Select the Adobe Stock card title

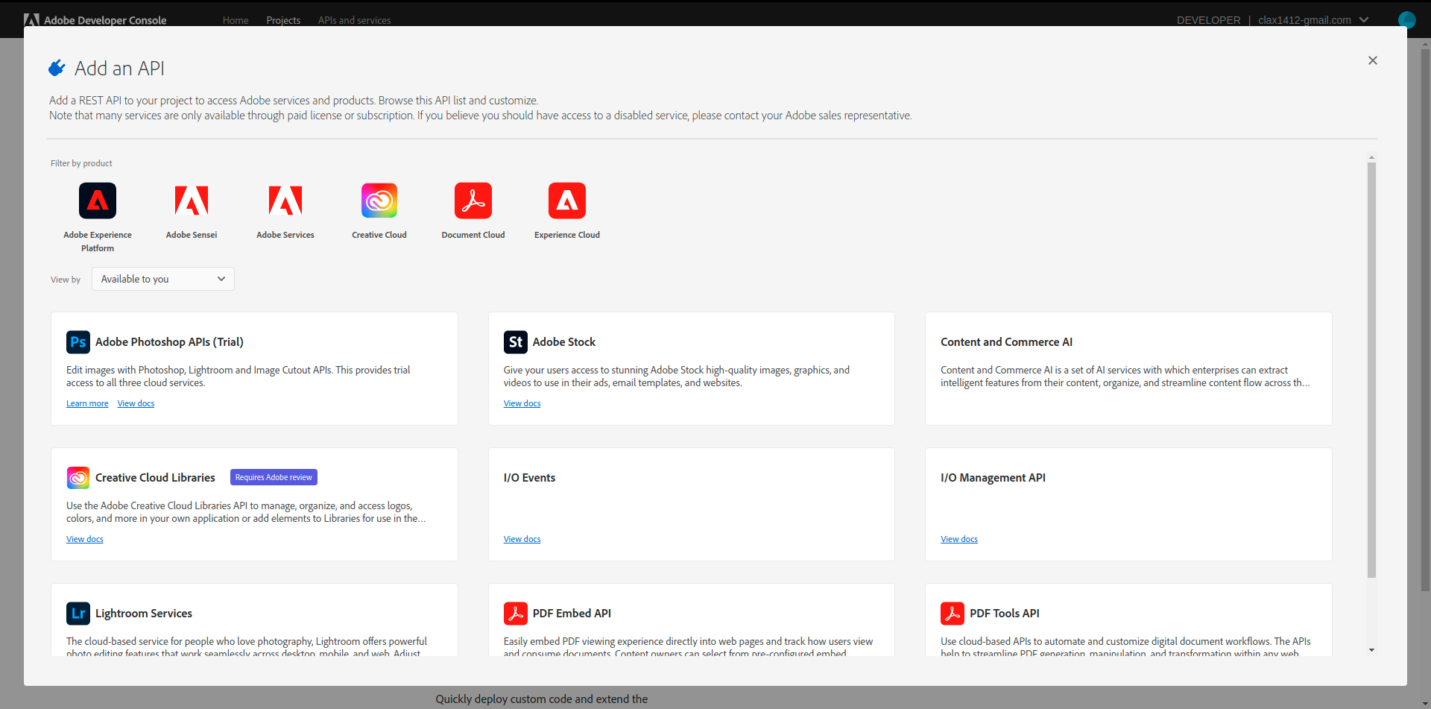[564, 342]
